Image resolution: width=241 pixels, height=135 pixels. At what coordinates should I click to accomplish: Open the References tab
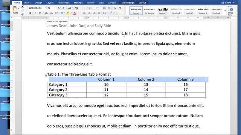[x=64, y=3]
